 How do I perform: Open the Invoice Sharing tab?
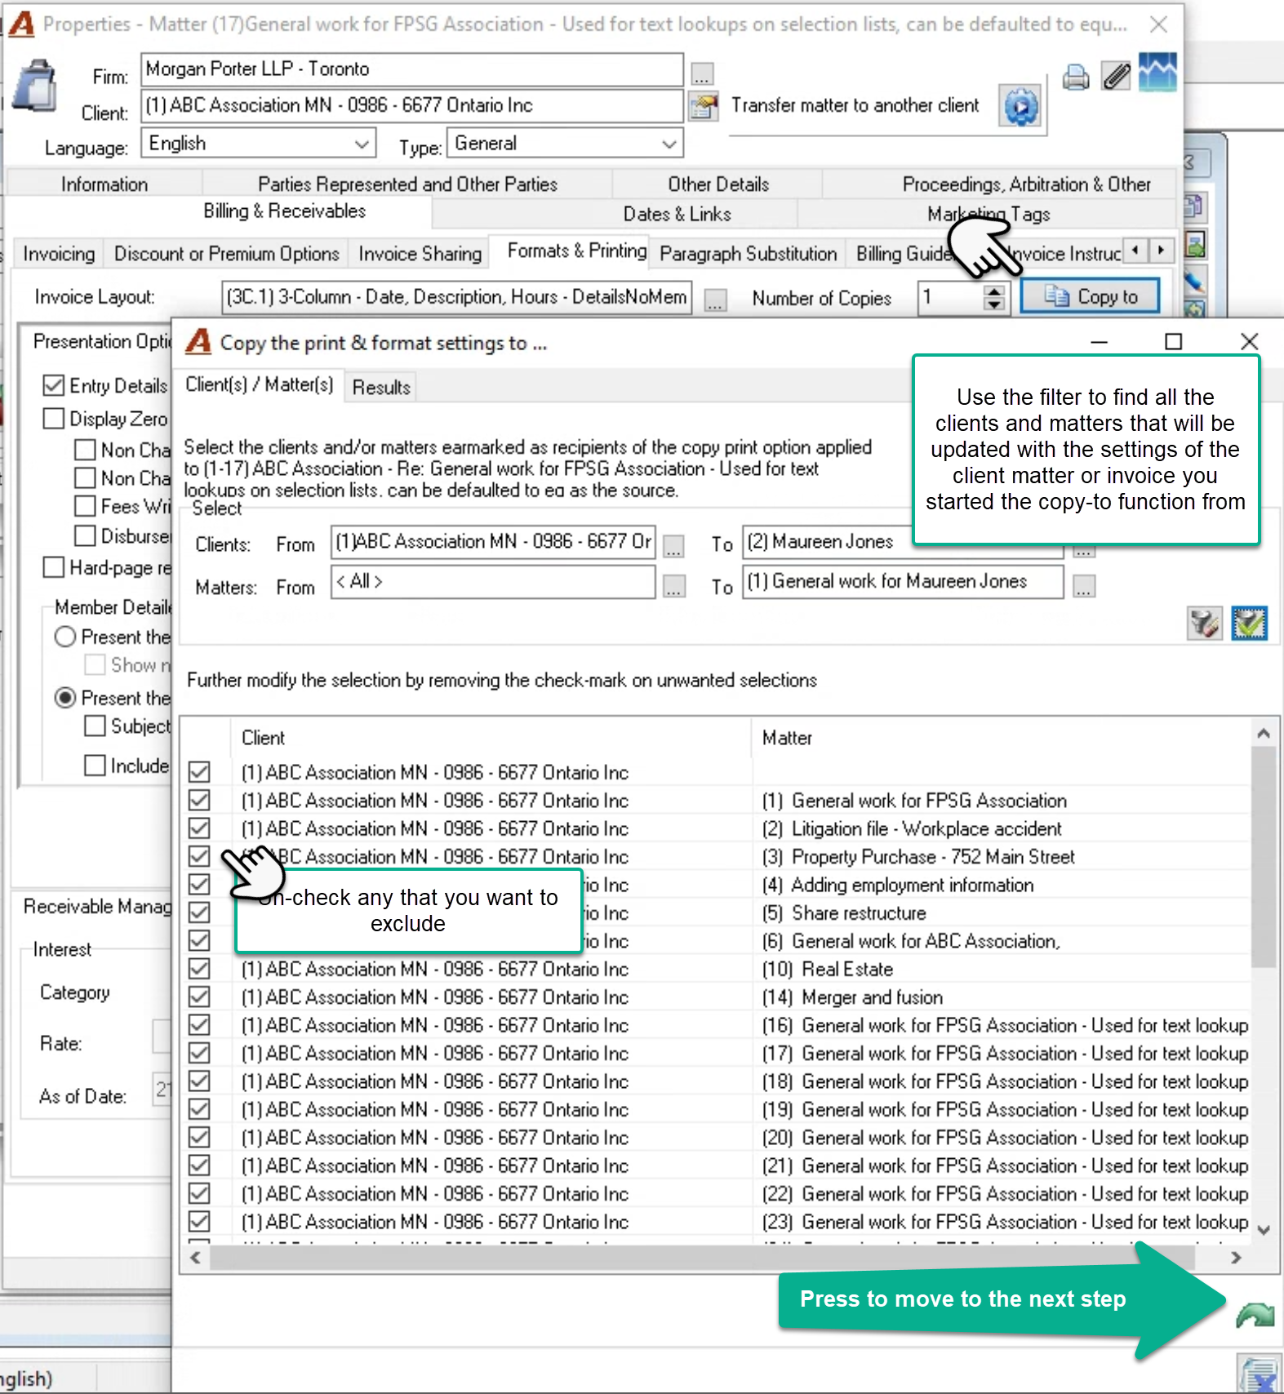click(420, 254)
